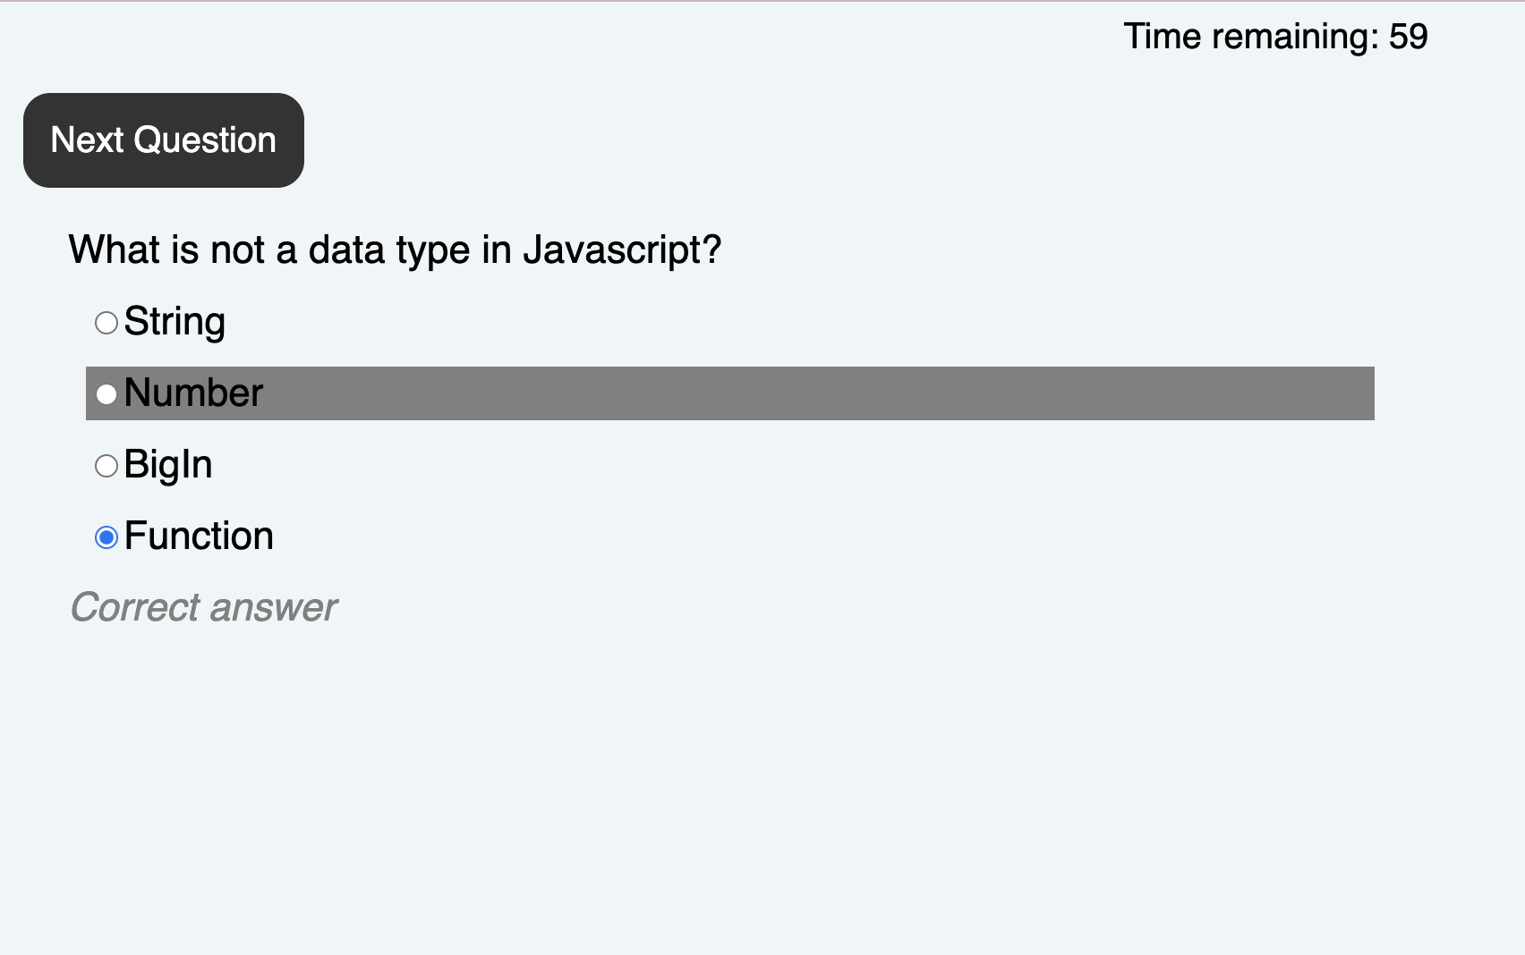
Task: Click the countdown value 59
Action: coord(1409,37)
